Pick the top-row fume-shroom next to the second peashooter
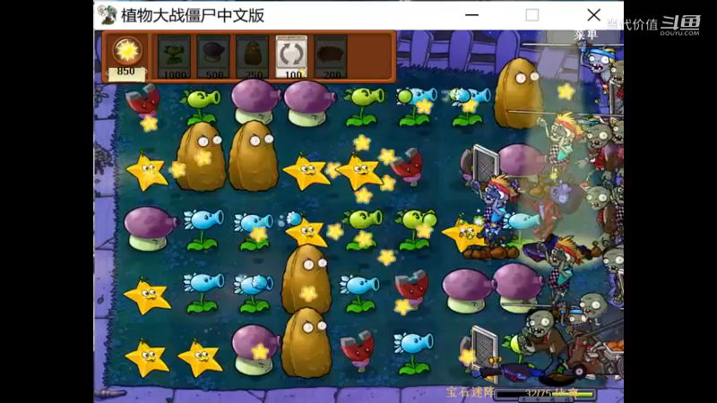This screenshot has width=717, height=403. 308,103
